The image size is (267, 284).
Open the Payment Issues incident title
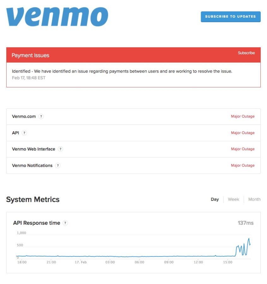pos(30,55)
